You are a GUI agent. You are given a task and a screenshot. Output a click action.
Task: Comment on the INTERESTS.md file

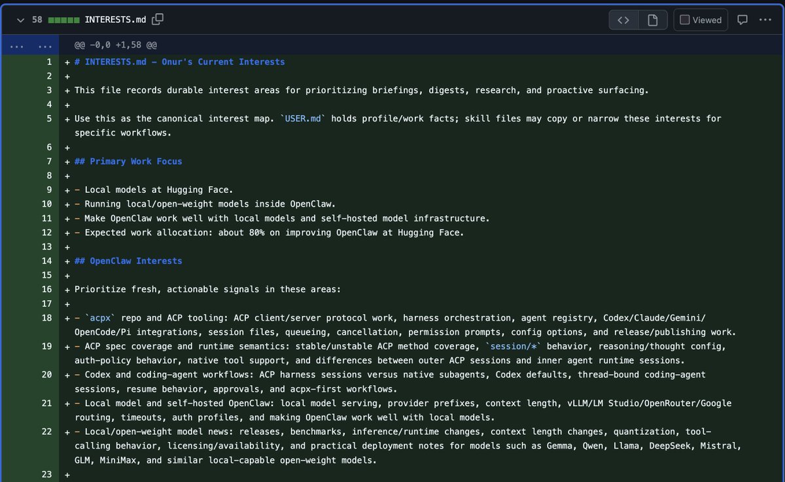coord(742,20)
